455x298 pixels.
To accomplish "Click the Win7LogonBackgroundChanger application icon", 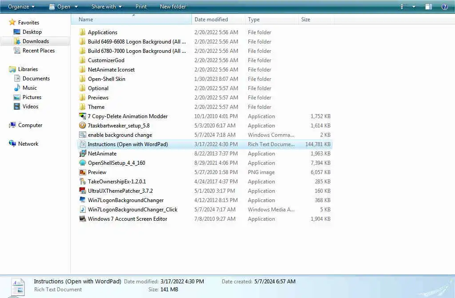I will click(82, 200).
